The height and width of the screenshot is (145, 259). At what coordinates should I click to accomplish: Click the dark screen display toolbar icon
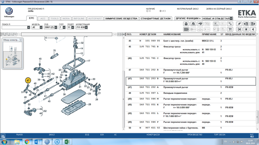pos(186,29)
